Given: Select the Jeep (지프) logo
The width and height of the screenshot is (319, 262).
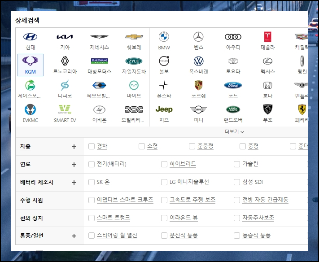Looking at the screenshot, I should click(164, 109).
